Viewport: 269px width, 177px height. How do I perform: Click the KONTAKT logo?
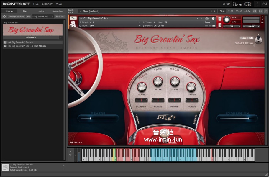pyautogui.click(x=16, y=4)
